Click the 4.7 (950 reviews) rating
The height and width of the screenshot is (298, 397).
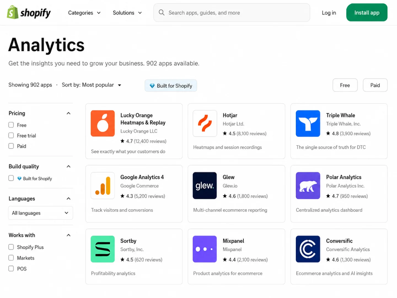click(347, 196)
